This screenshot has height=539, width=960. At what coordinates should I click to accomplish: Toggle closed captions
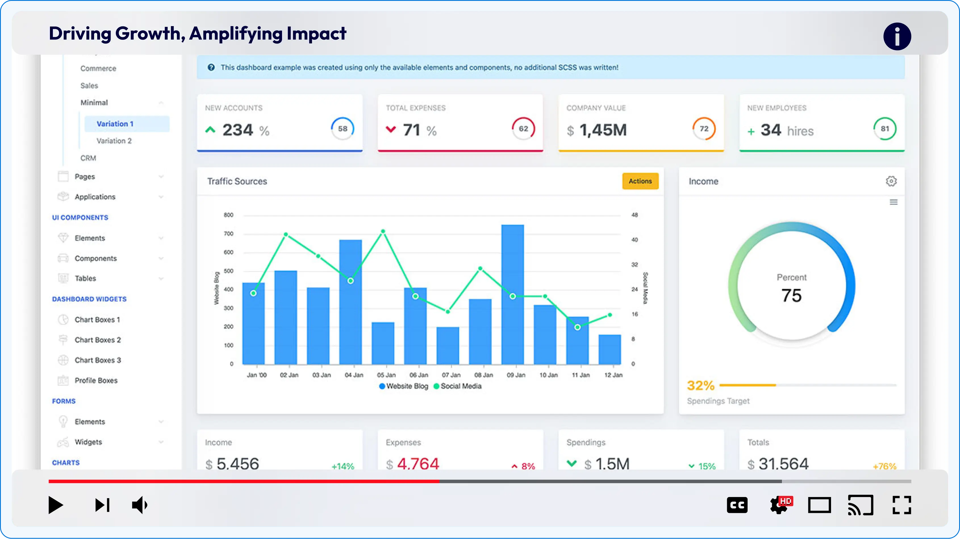(737, 505)
